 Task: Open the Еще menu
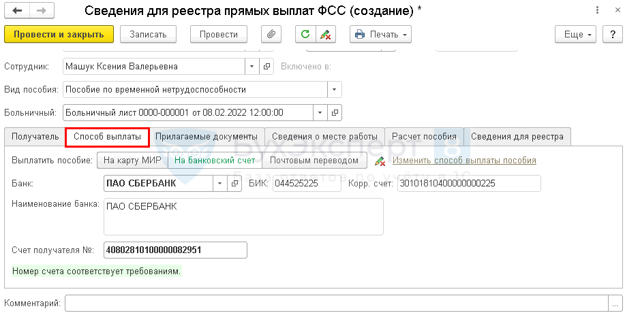pyautogui.click(x=575, y=34)
